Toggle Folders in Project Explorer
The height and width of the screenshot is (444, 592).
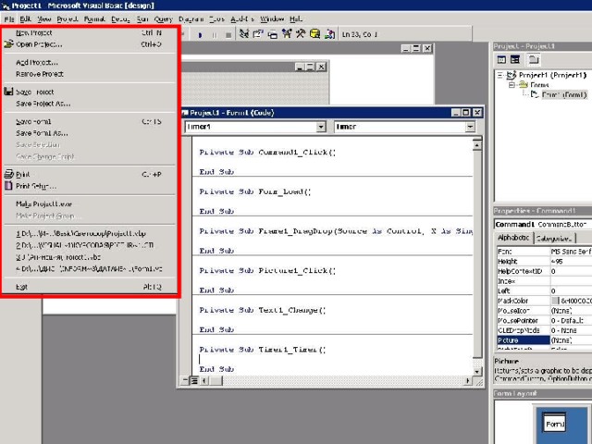[534, 59]
